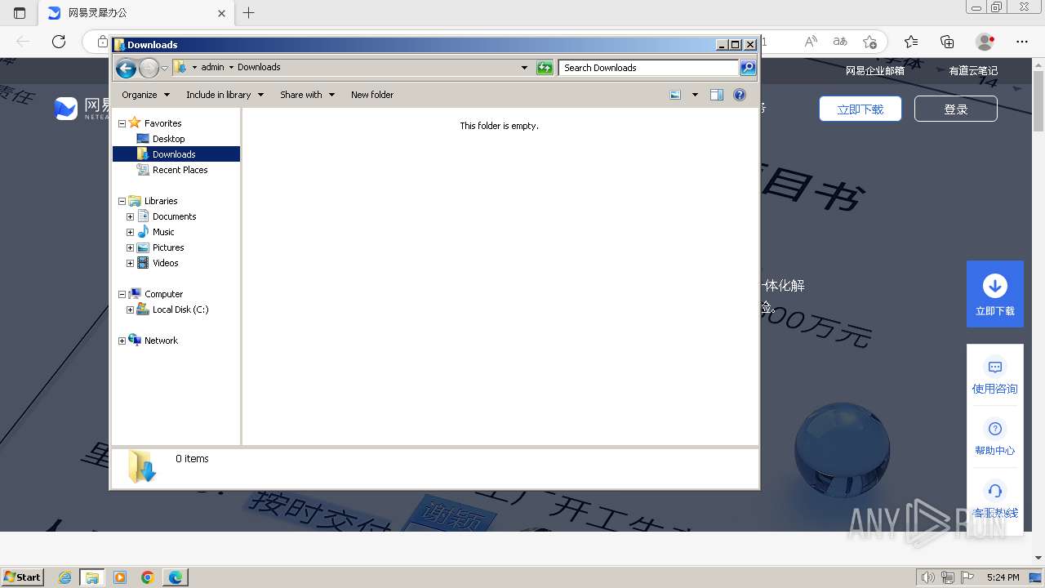This screenshot has height=588, width=1045.
Task: Click 立即下载 button in page header
Action: [860, 109]
